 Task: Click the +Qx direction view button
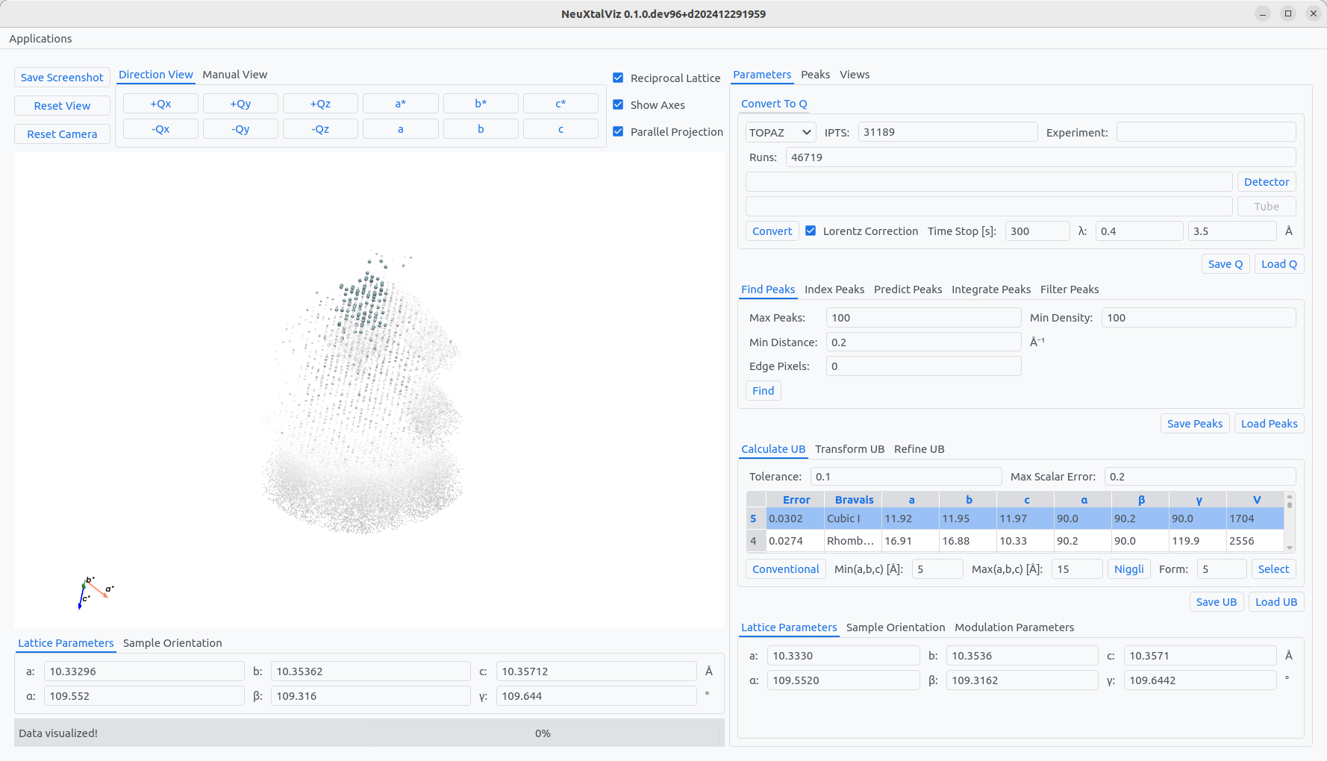pyautogui.click(x=160, y=103)
